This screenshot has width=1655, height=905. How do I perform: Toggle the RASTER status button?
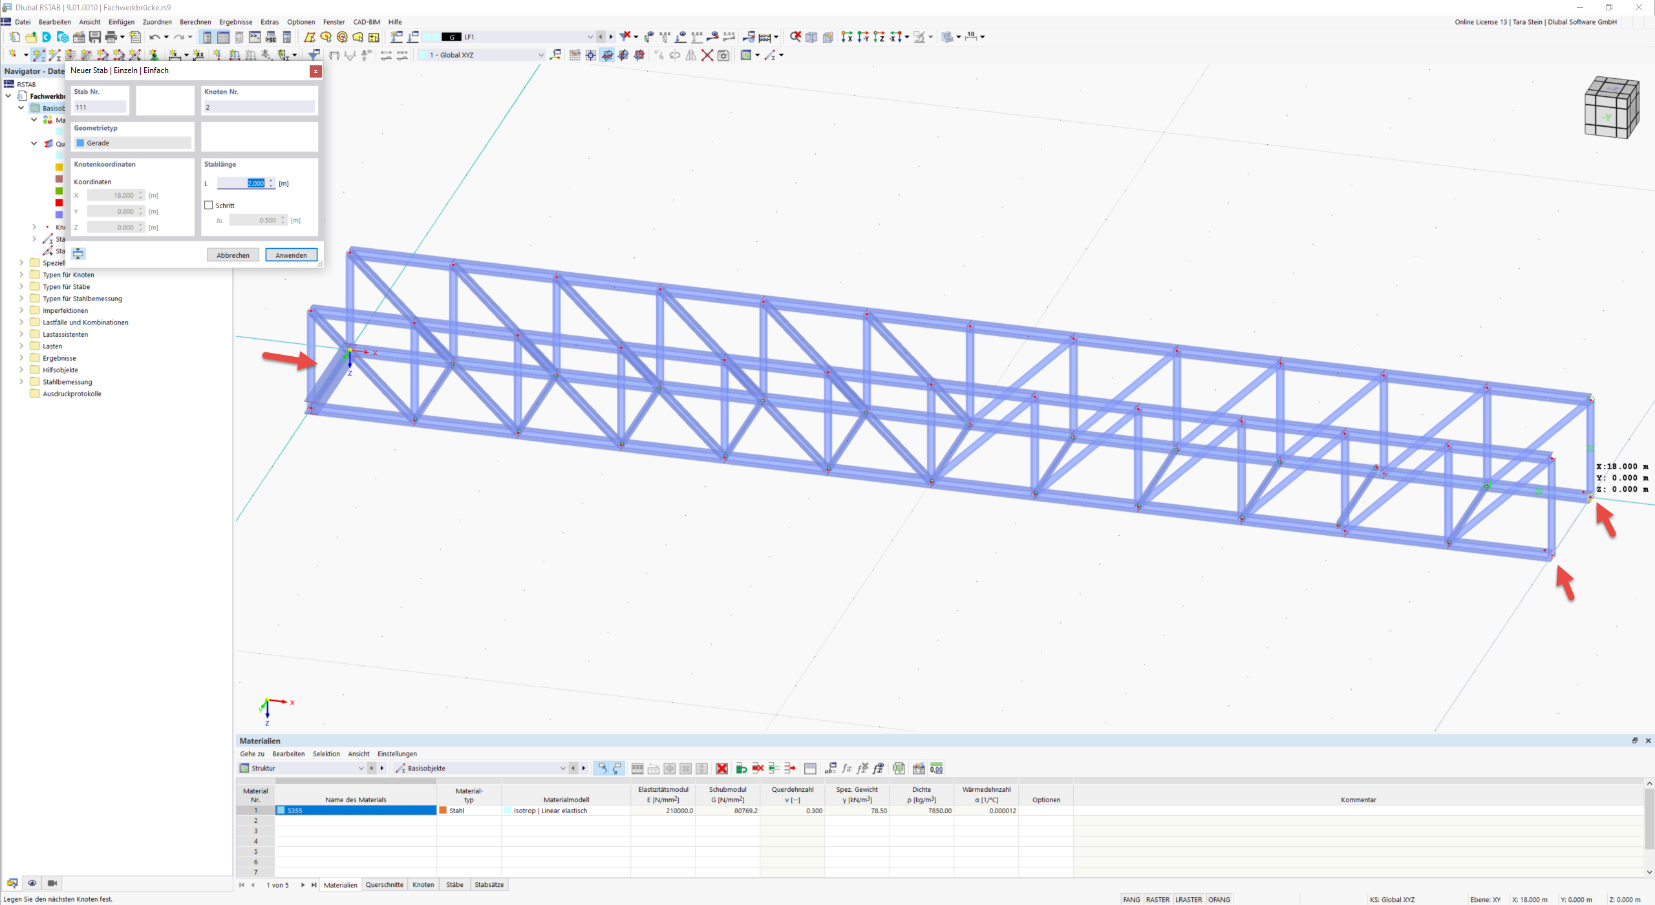point(1157,899)
